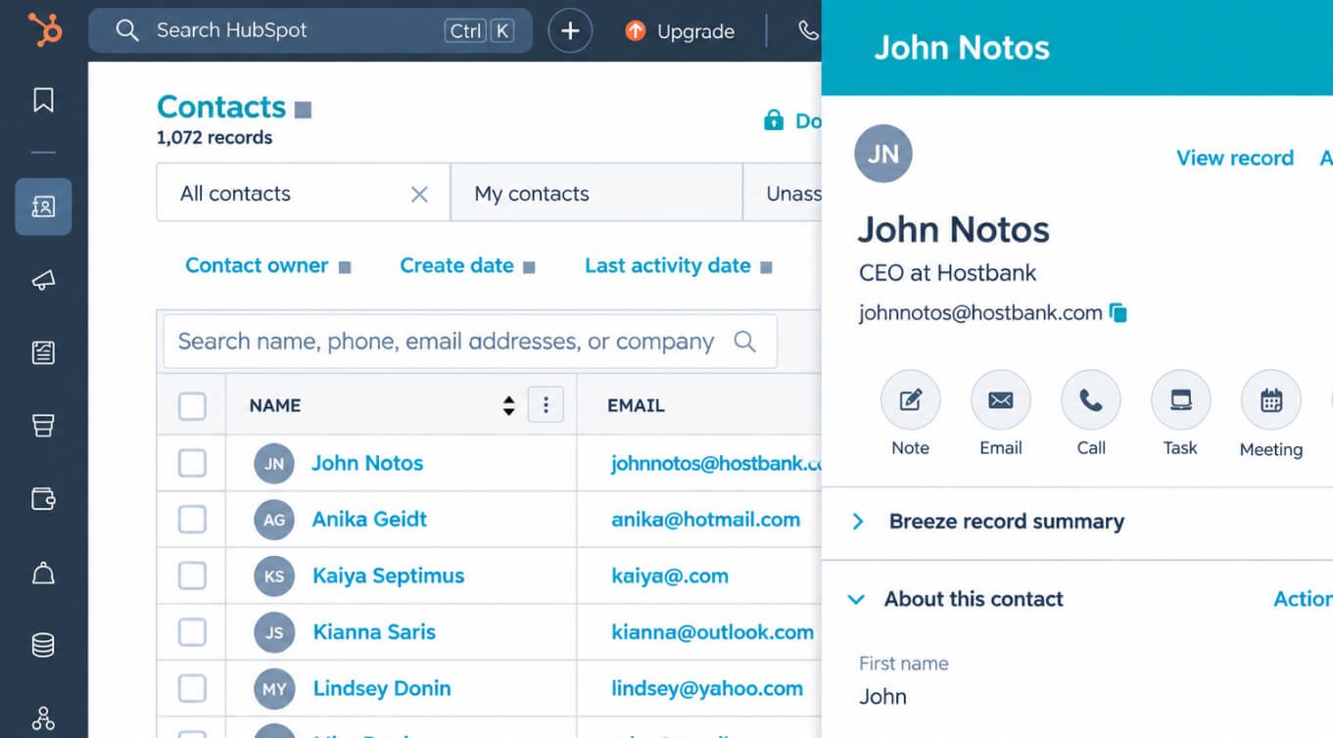The image size is (1333, 738).
Task: Open the CRM contacts sidebar icon
Action: (x=43, y=207)
